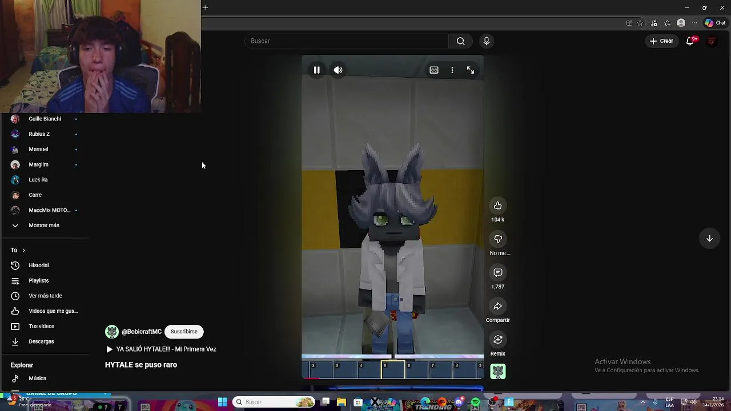Go to the next Short with down arrow

coord(709,239)
